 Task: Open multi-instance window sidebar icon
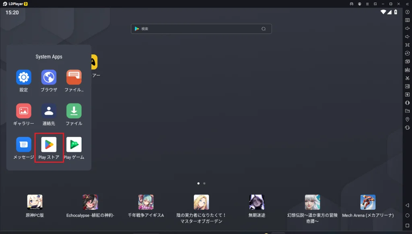click(x=407, y=62)
